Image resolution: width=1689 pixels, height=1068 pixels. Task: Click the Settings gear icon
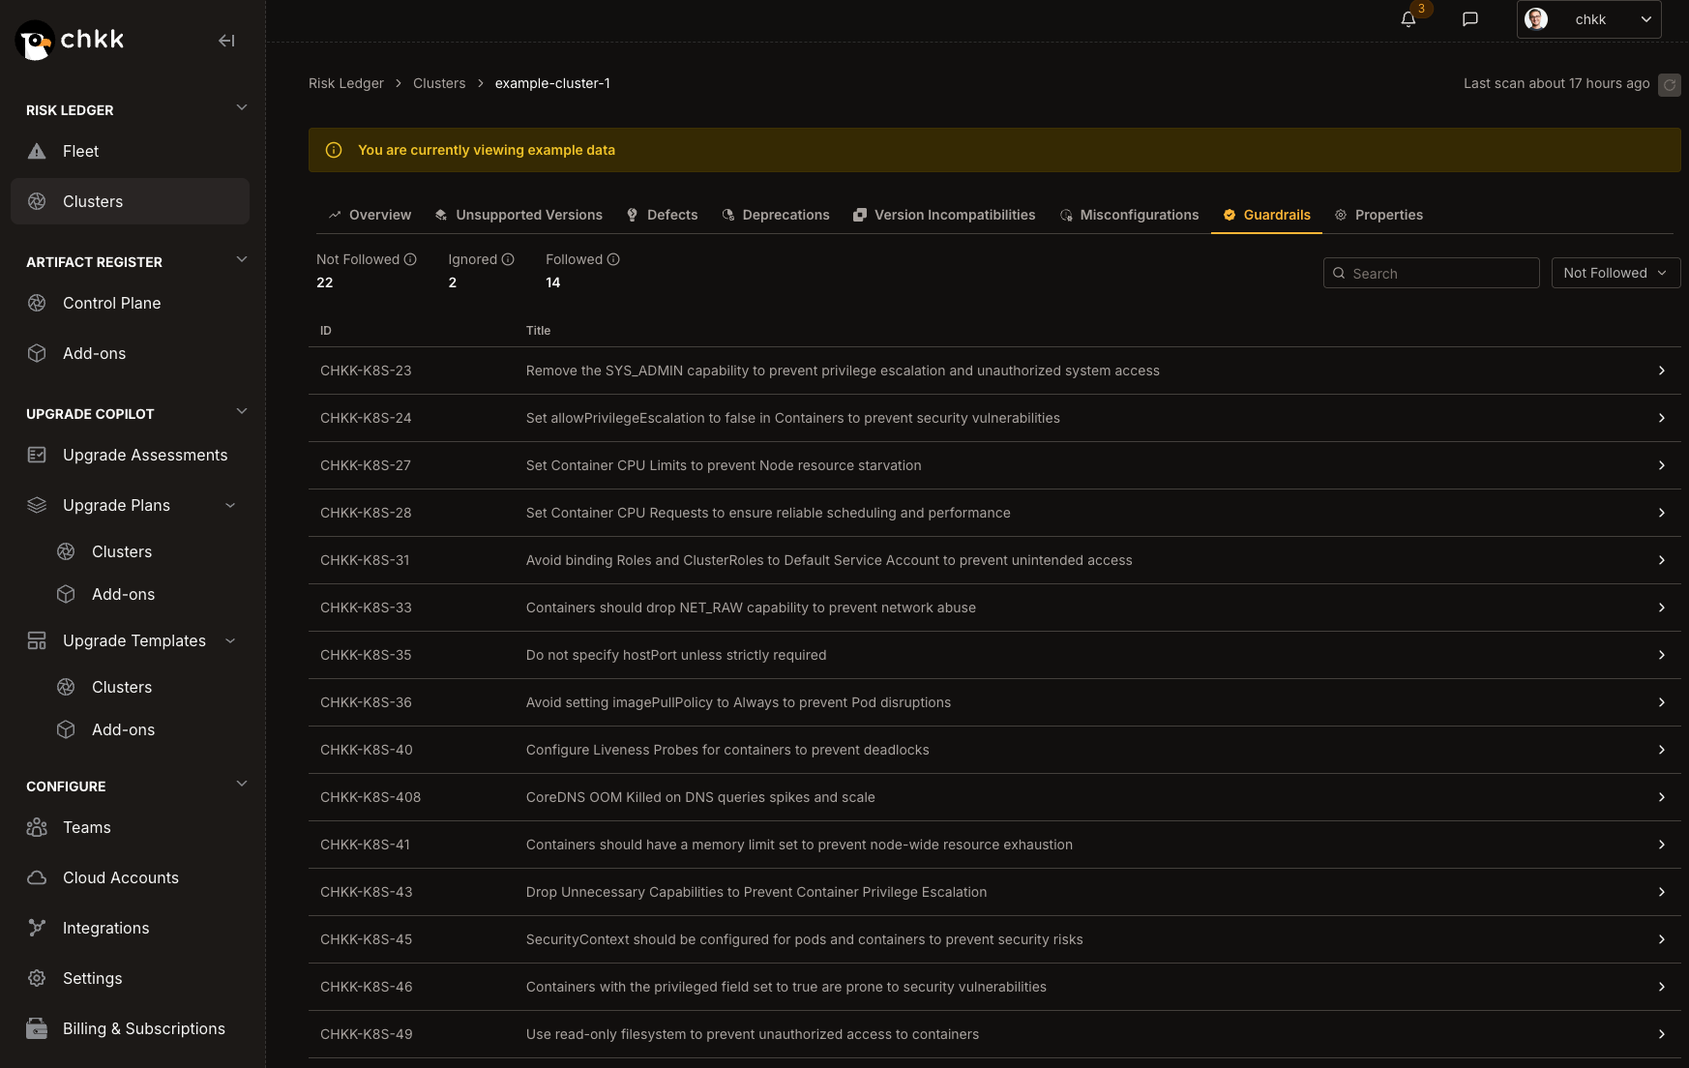click(x=37, y=978)
